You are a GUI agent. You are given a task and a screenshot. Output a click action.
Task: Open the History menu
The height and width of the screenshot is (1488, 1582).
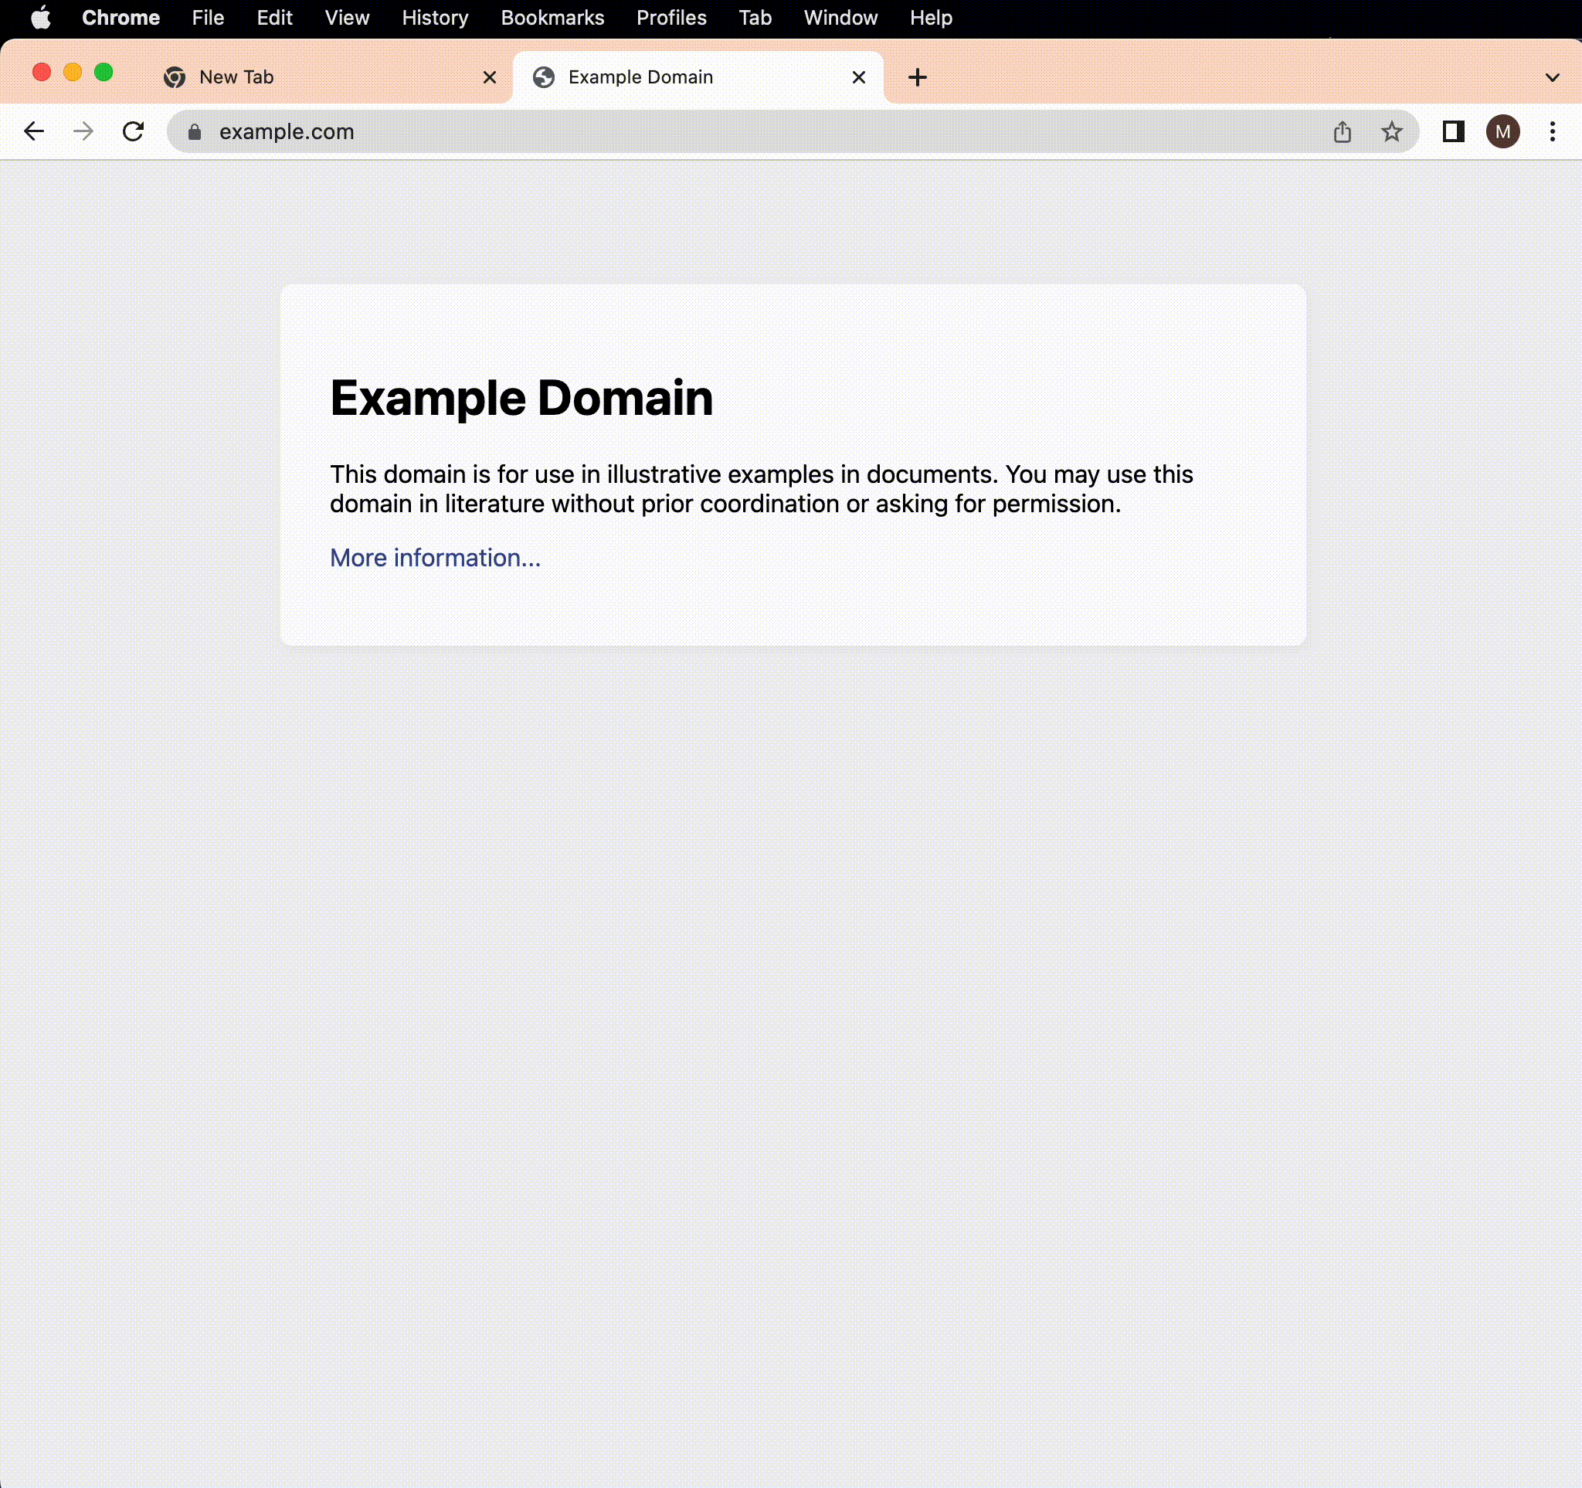[434, 18]
